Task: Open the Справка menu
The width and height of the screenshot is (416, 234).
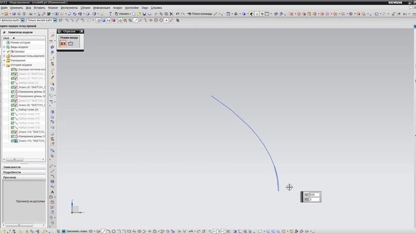Action: click(156, 8)
